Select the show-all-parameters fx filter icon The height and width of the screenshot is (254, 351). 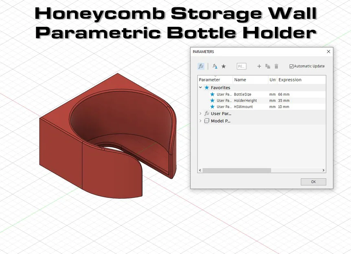point(201,66)
